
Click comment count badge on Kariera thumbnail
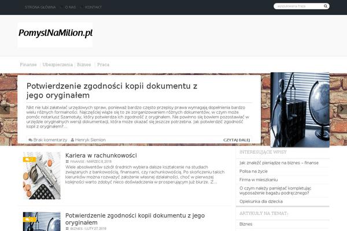[x=29, y=159]
